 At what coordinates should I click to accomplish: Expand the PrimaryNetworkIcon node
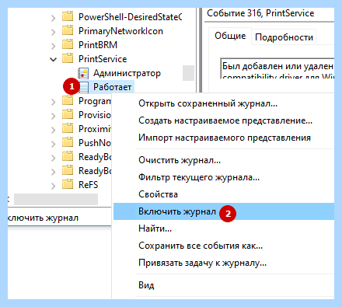click(53, 32)
